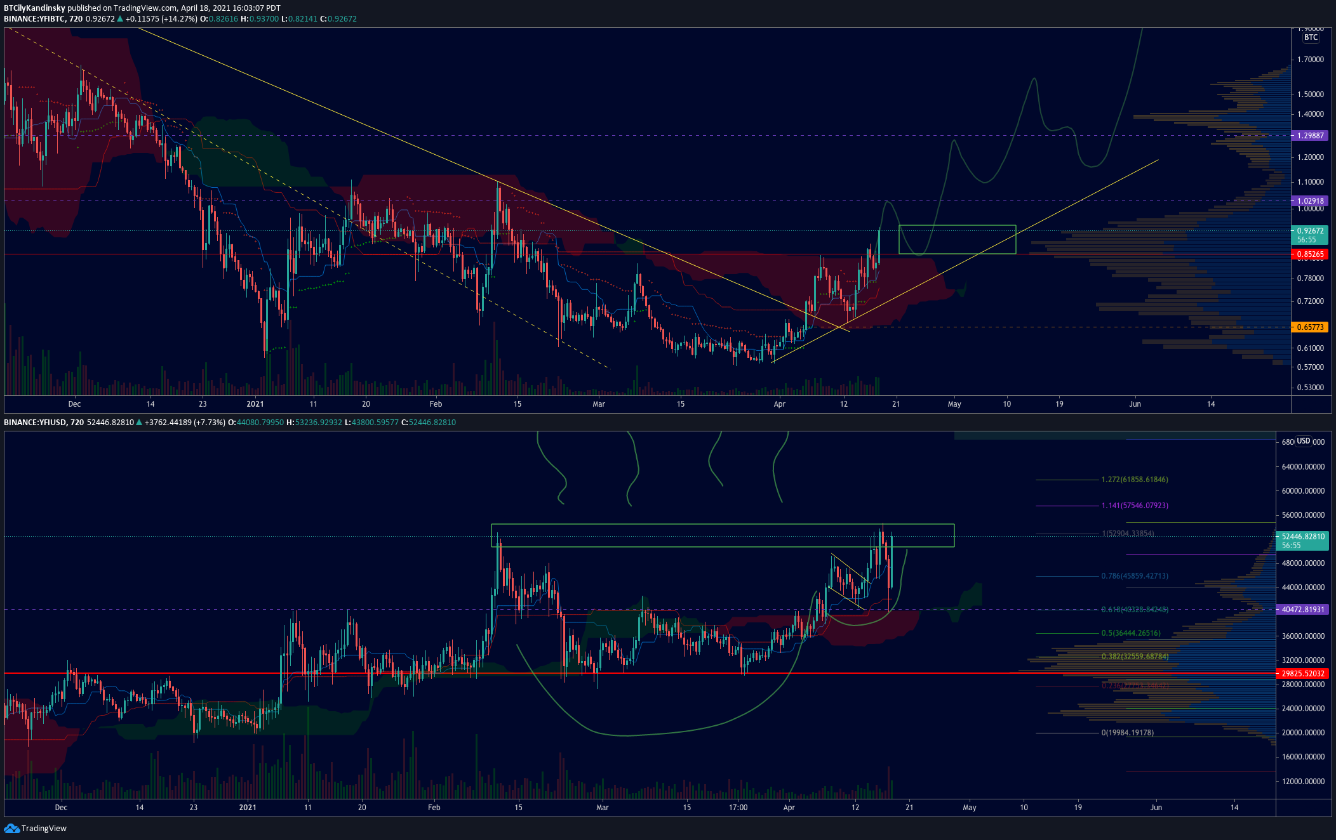This screenshot has width=1336, height=840.
Task: Click the red 0.85265 horizontal line label
Action: (x=1310, y=254)
